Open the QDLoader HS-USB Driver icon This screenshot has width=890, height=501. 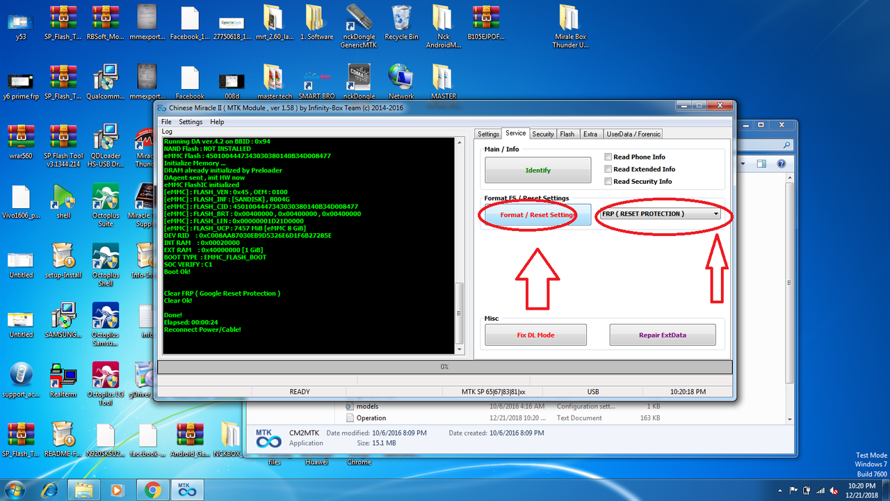105,146
